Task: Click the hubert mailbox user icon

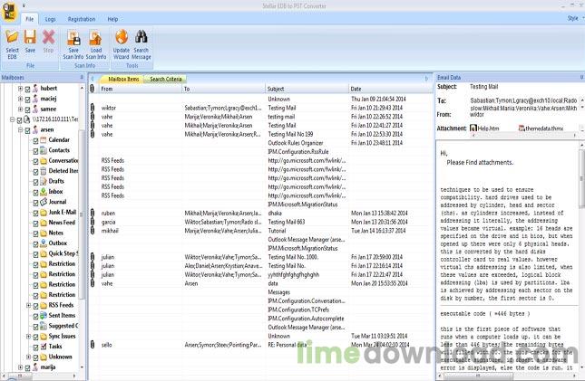Action: point(35,89)
